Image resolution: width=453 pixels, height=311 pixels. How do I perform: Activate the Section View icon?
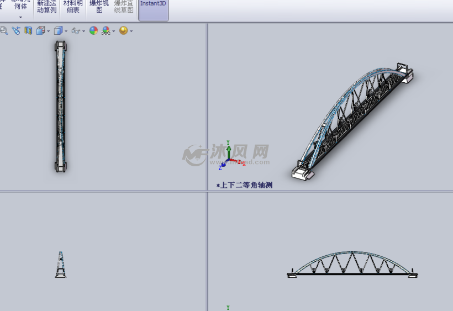point(28,30)
